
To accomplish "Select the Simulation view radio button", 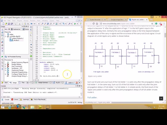I will pos(21,29).
